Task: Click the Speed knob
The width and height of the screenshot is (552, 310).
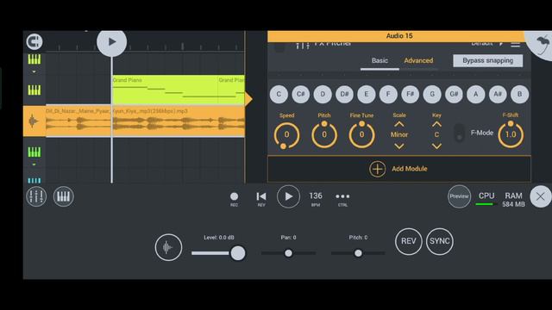Action: (x=286, y=135)
